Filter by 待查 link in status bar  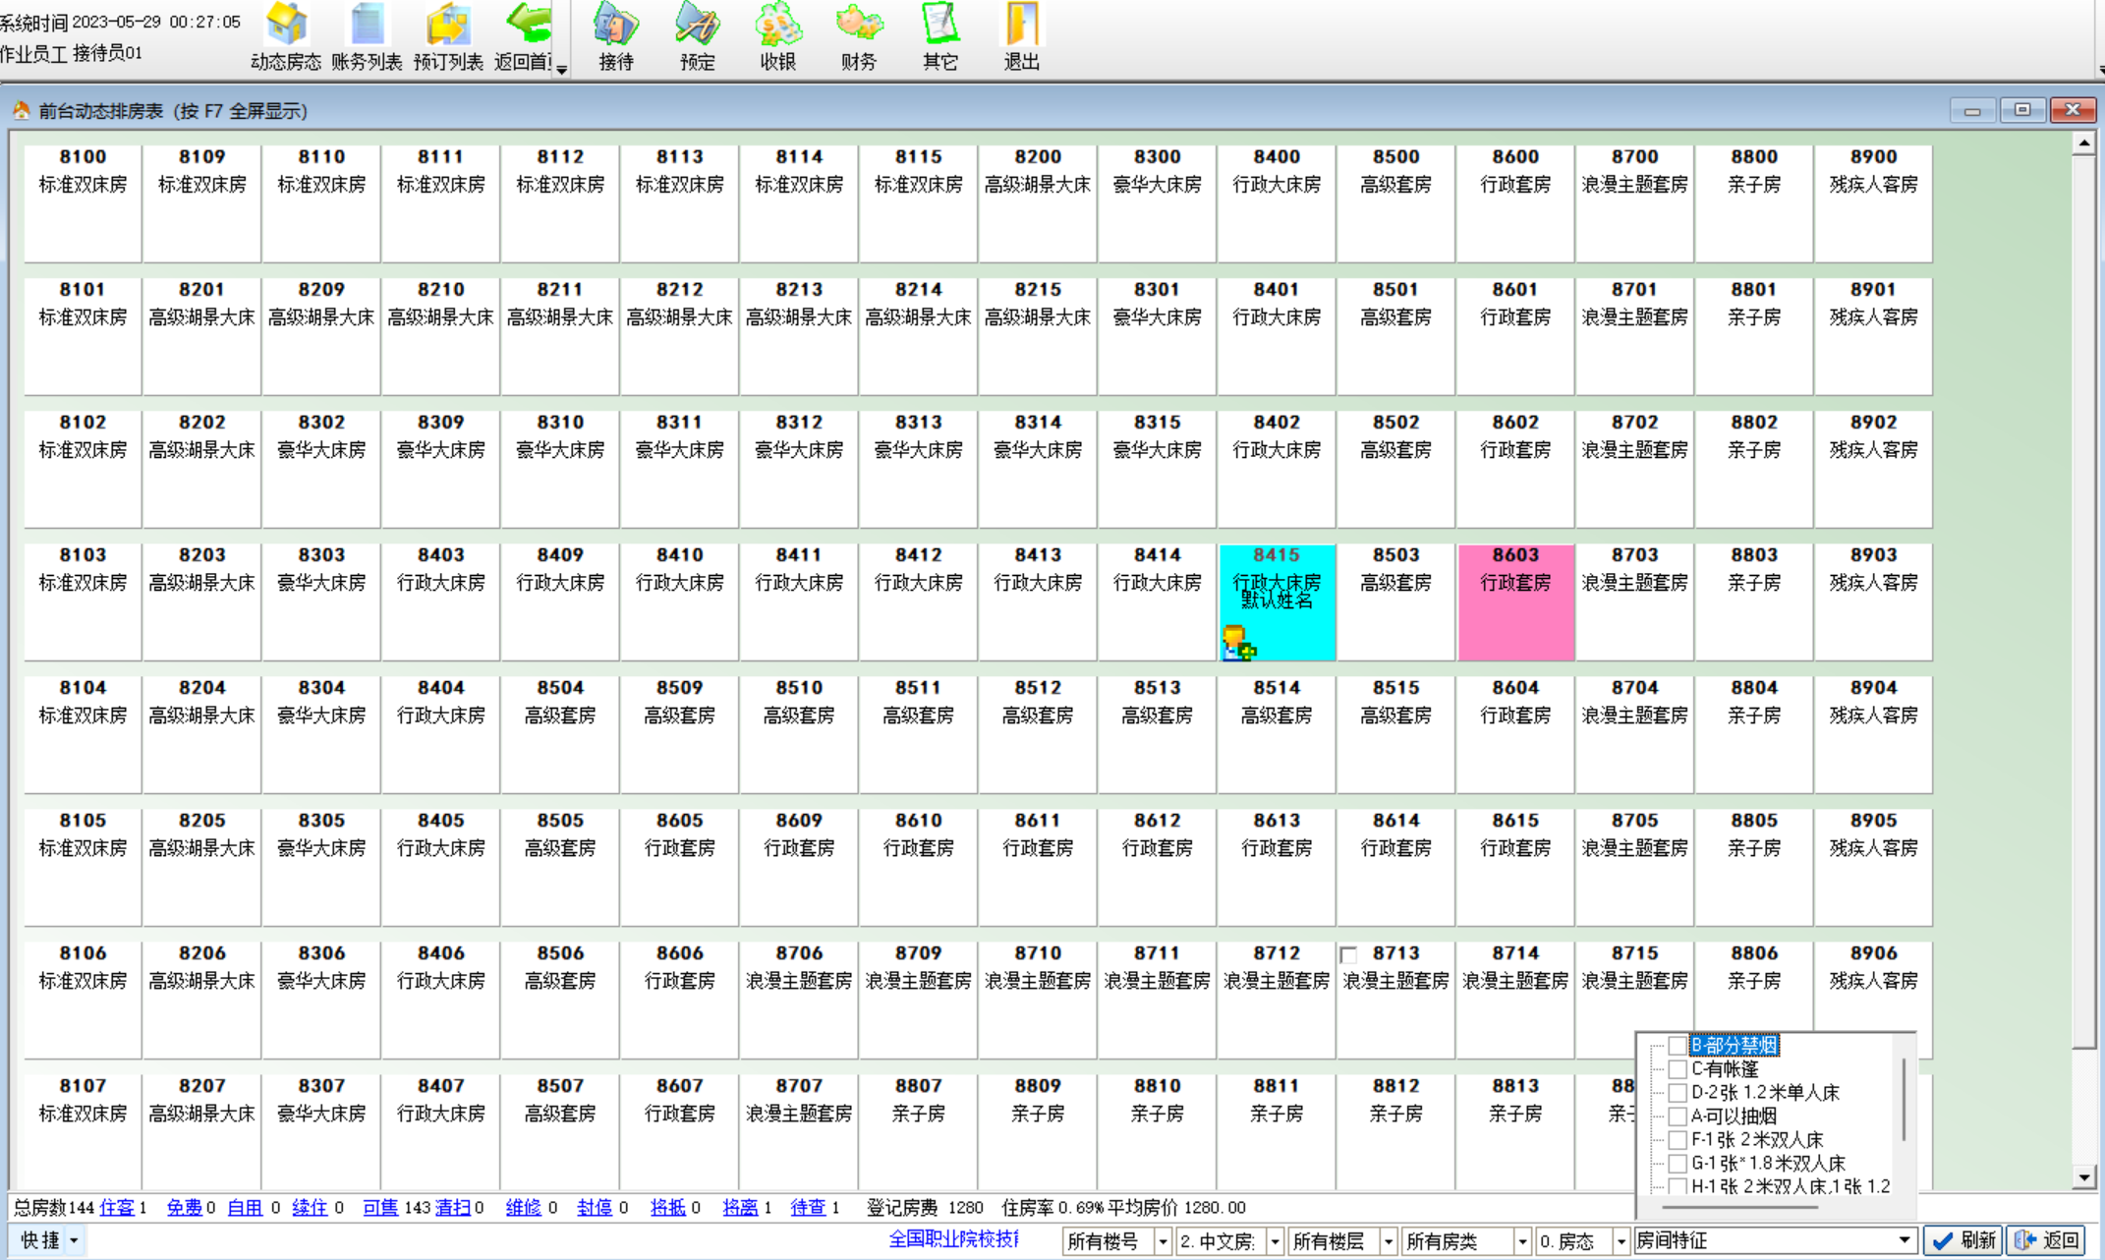(x=808, y=1208)
